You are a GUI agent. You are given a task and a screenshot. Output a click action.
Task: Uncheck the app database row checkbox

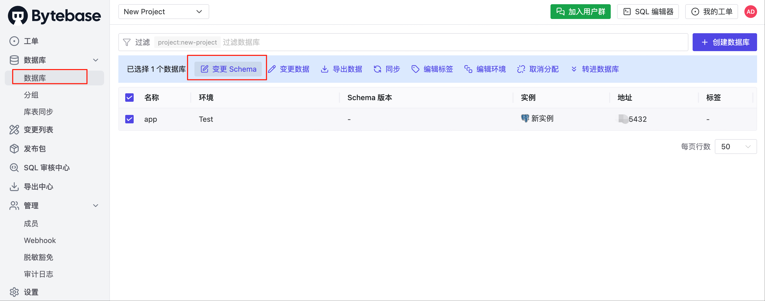click(x=129, y=119)
